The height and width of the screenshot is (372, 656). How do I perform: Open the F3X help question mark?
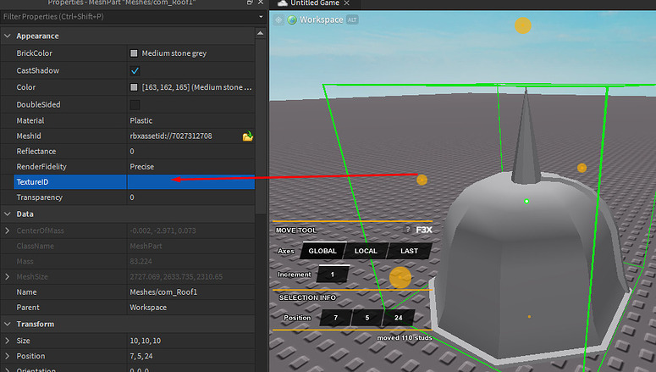[x=407, y=229]
